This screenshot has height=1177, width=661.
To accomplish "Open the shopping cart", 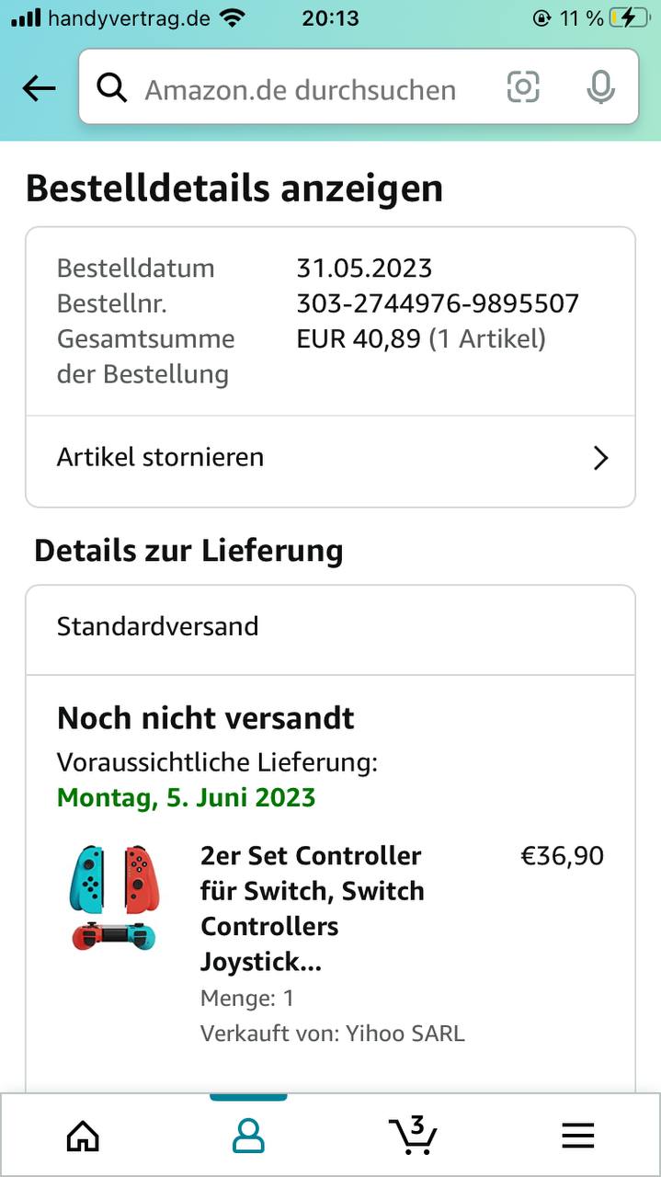I will coord(413,1135).
